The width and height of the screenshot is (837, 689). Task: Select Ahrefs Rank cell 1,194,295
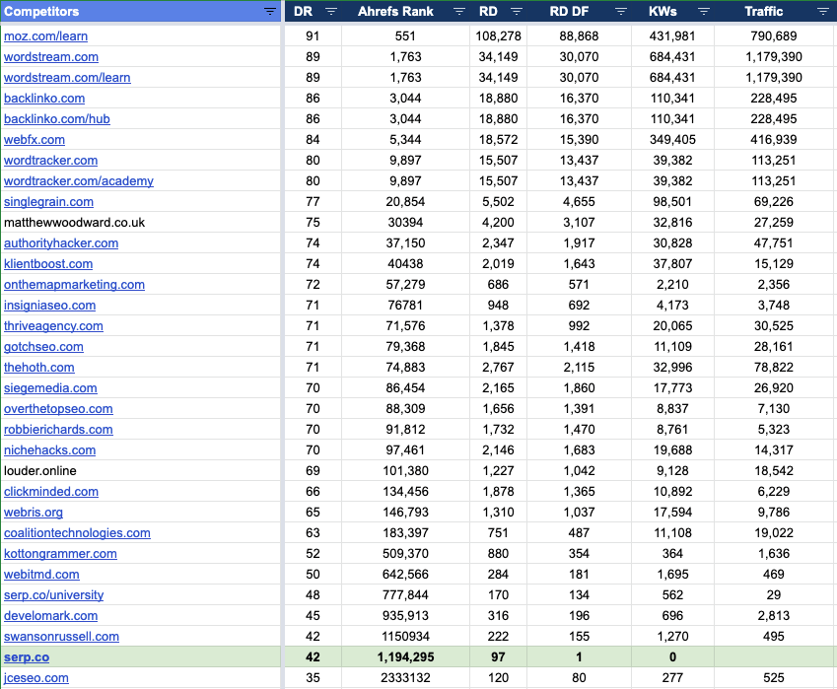406,657
